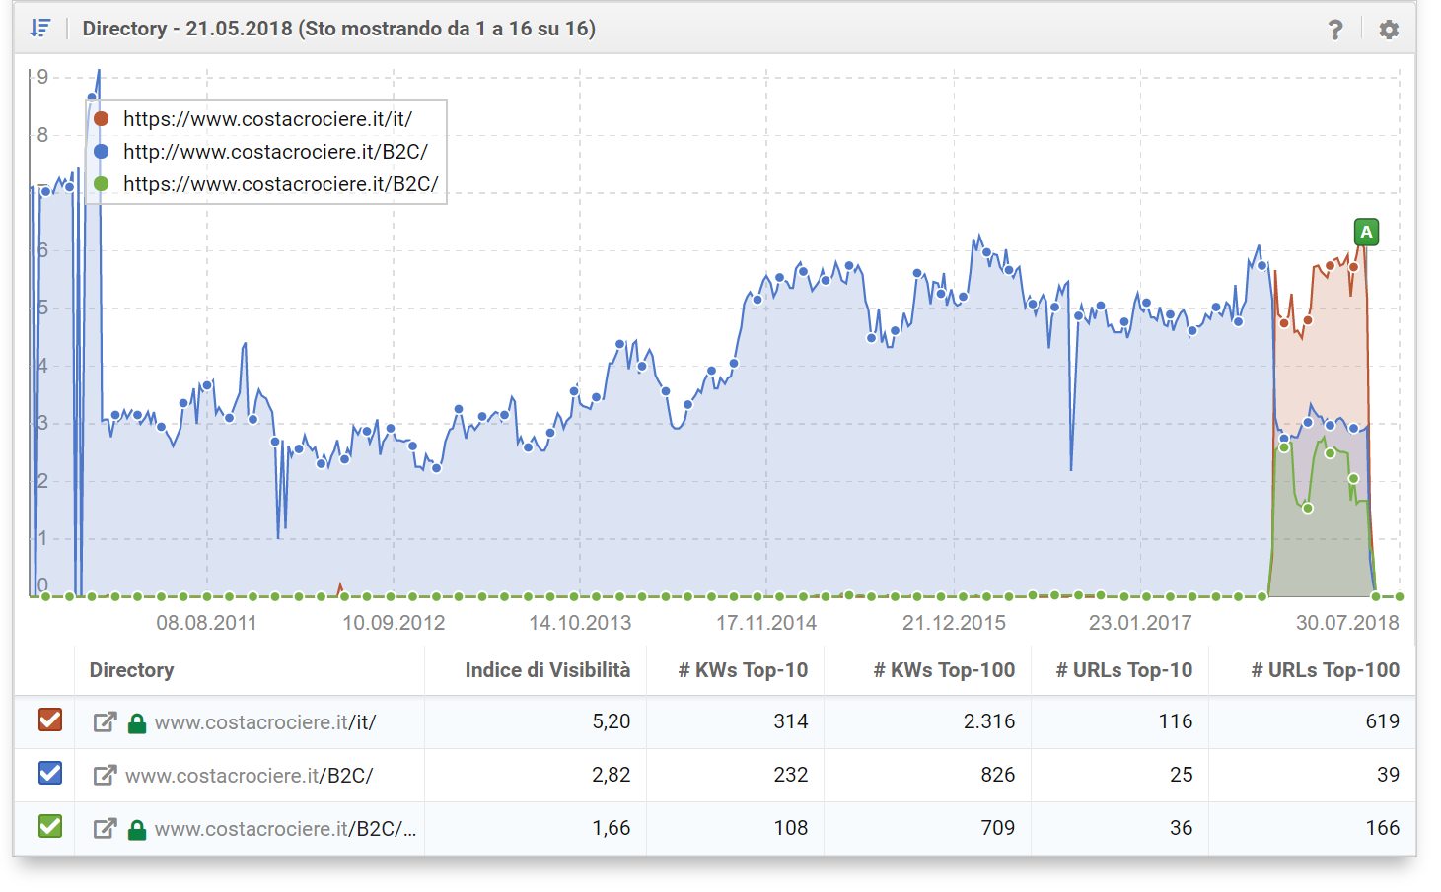Click the 08.08.2011 date axis label
1441x892 pixels.
tap(206, 623)
